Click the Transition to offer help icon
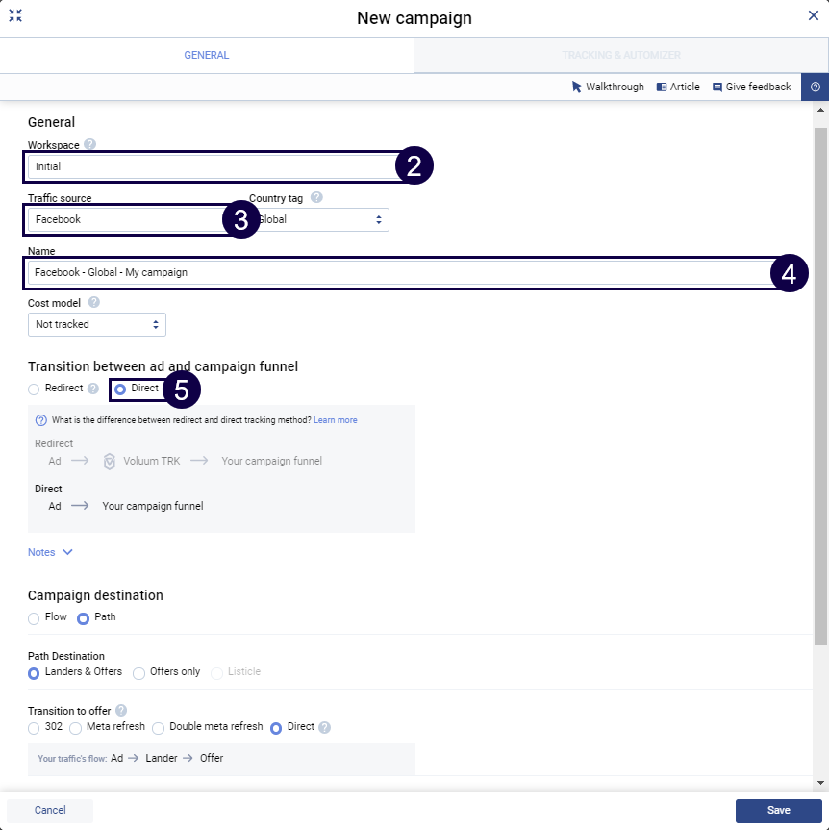The height and width of the screenshot is (830, 829). [x=121, y=711]
